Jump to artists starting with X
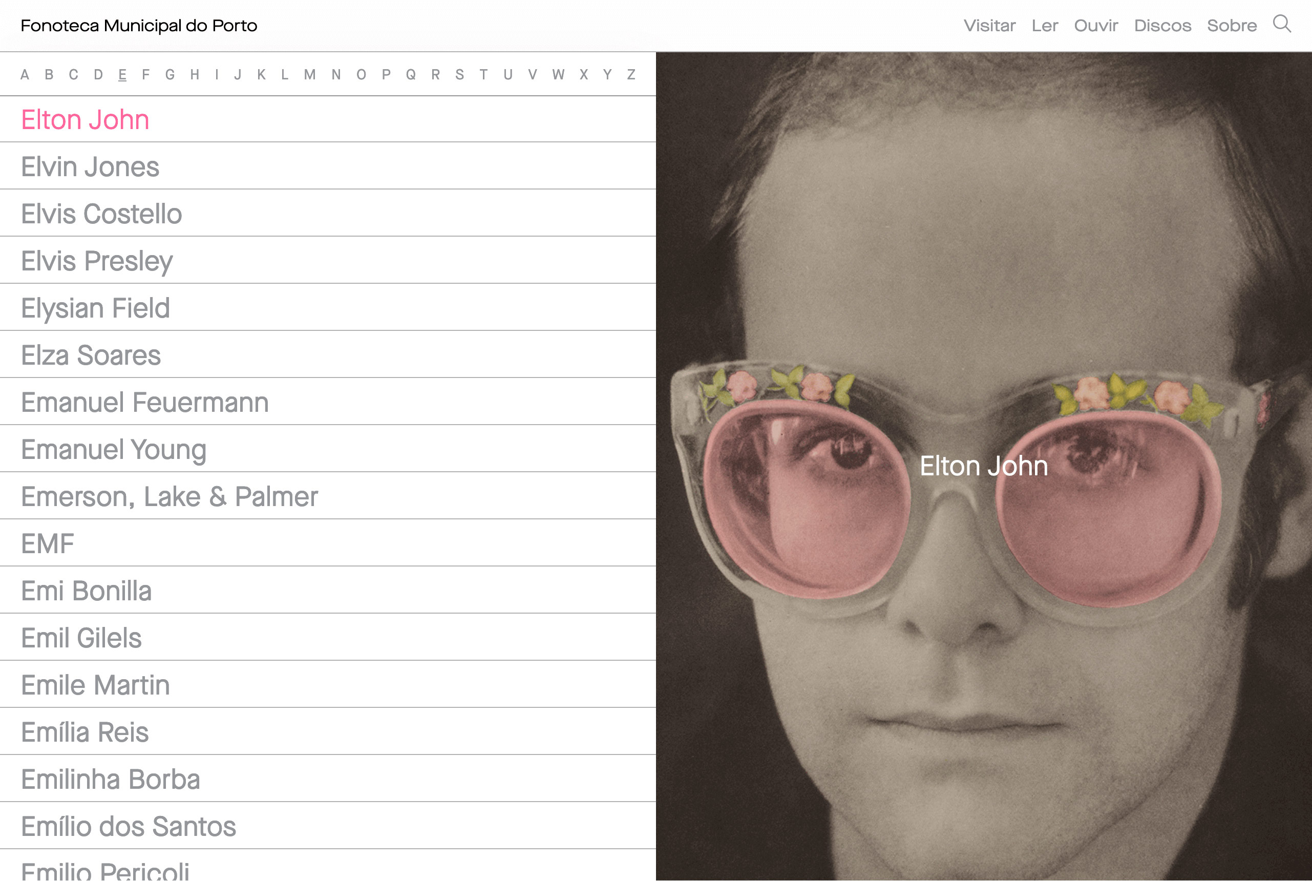Screen dimensions: 1312x881 pyautogui.click(x=584, y=75)
